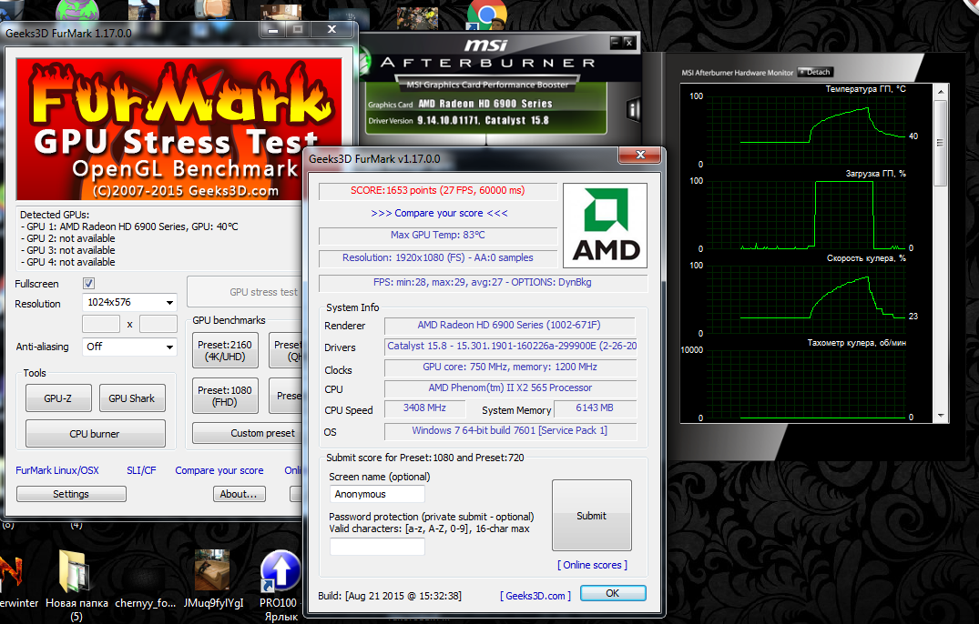979x624 pixels.
Task: Open the JMuq9fyIYgI image thumbnail
Action: (212, 569)
